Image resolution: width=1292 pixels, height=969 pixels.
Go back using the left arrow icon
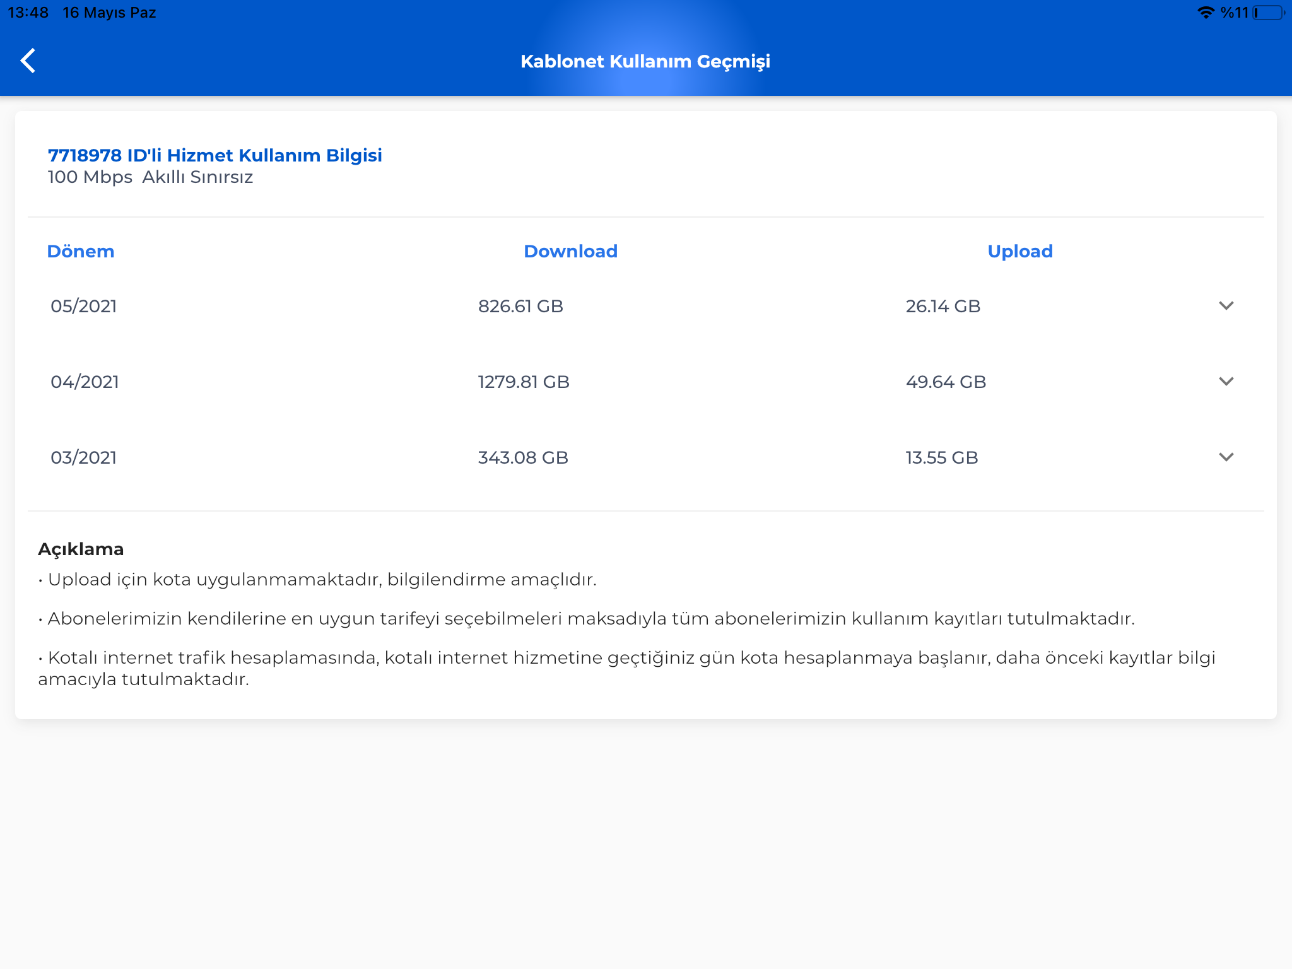28,61
